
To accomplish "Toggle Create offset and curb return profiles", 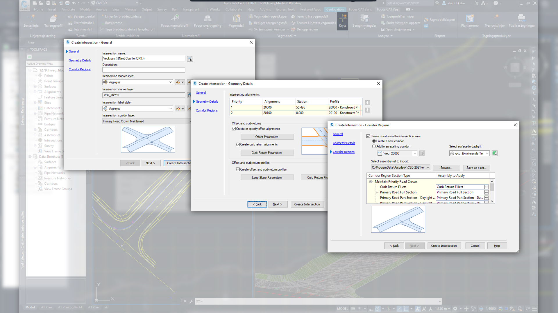I will [x=238, y=170].
